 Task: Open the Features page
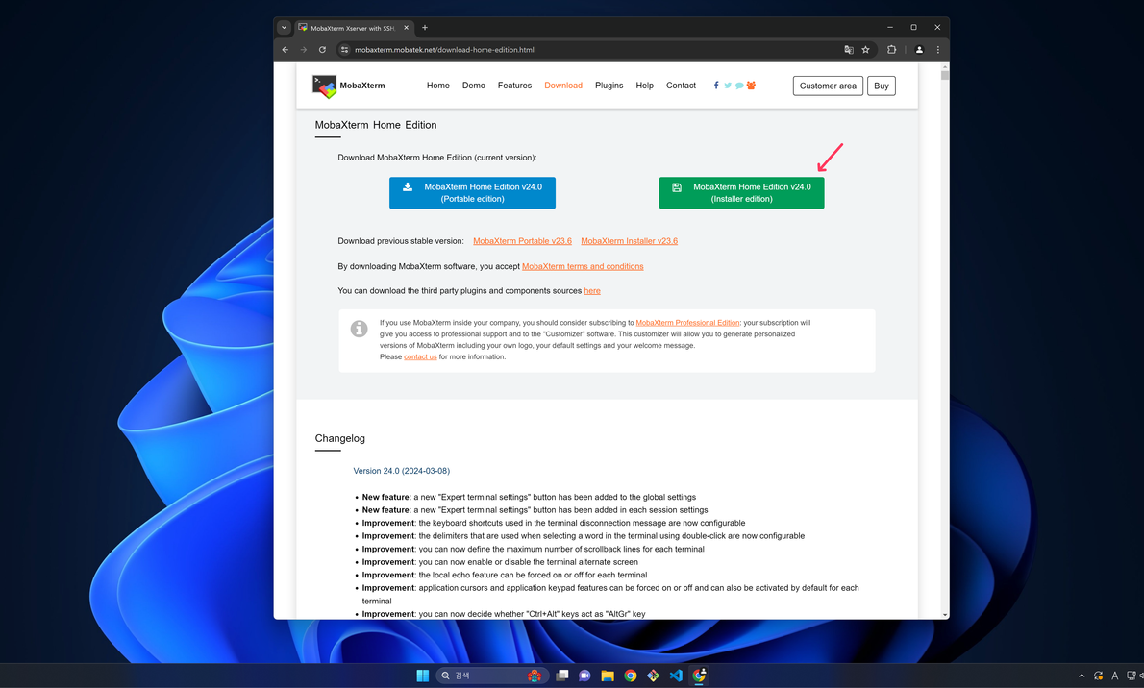514,86
